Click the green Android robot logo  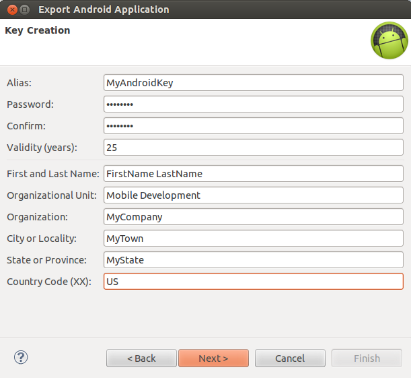(389, 40)
